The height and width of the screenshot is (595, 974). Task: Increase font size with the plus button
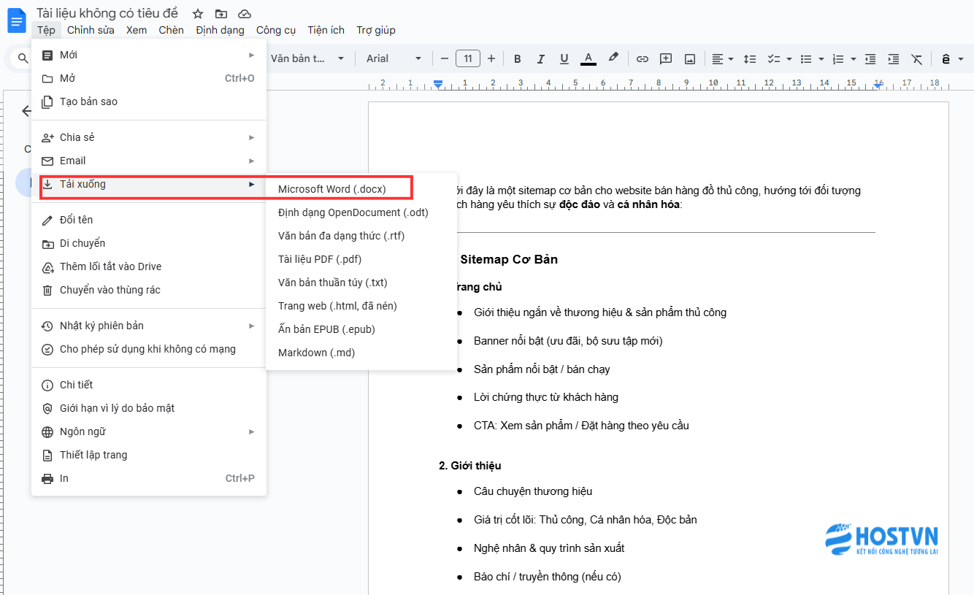(x=491, y=58)
